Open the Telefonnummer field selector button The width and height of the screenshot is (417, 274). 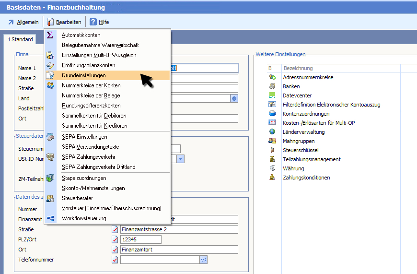click(203, 260)
